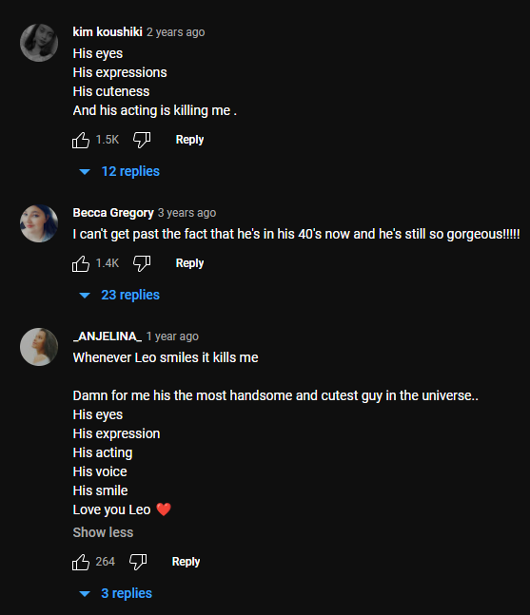
Task: Expand the 23 replies thread
Action: click(x=120, y=295)
